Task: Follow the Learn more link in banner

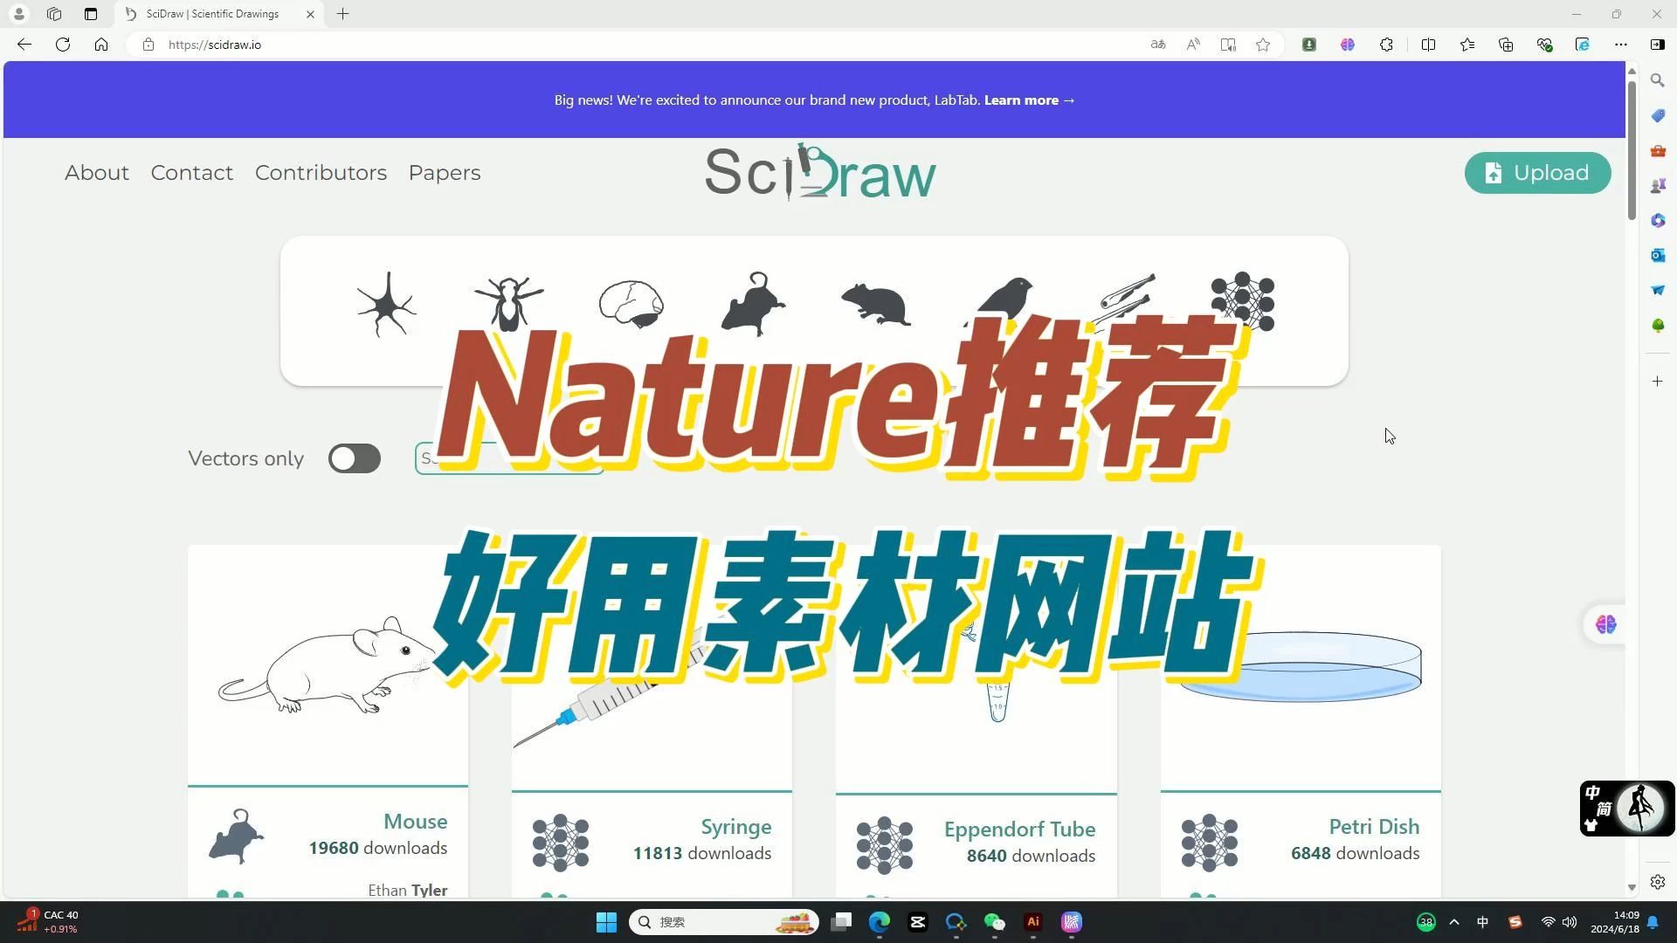Action: pos(1030,100)
